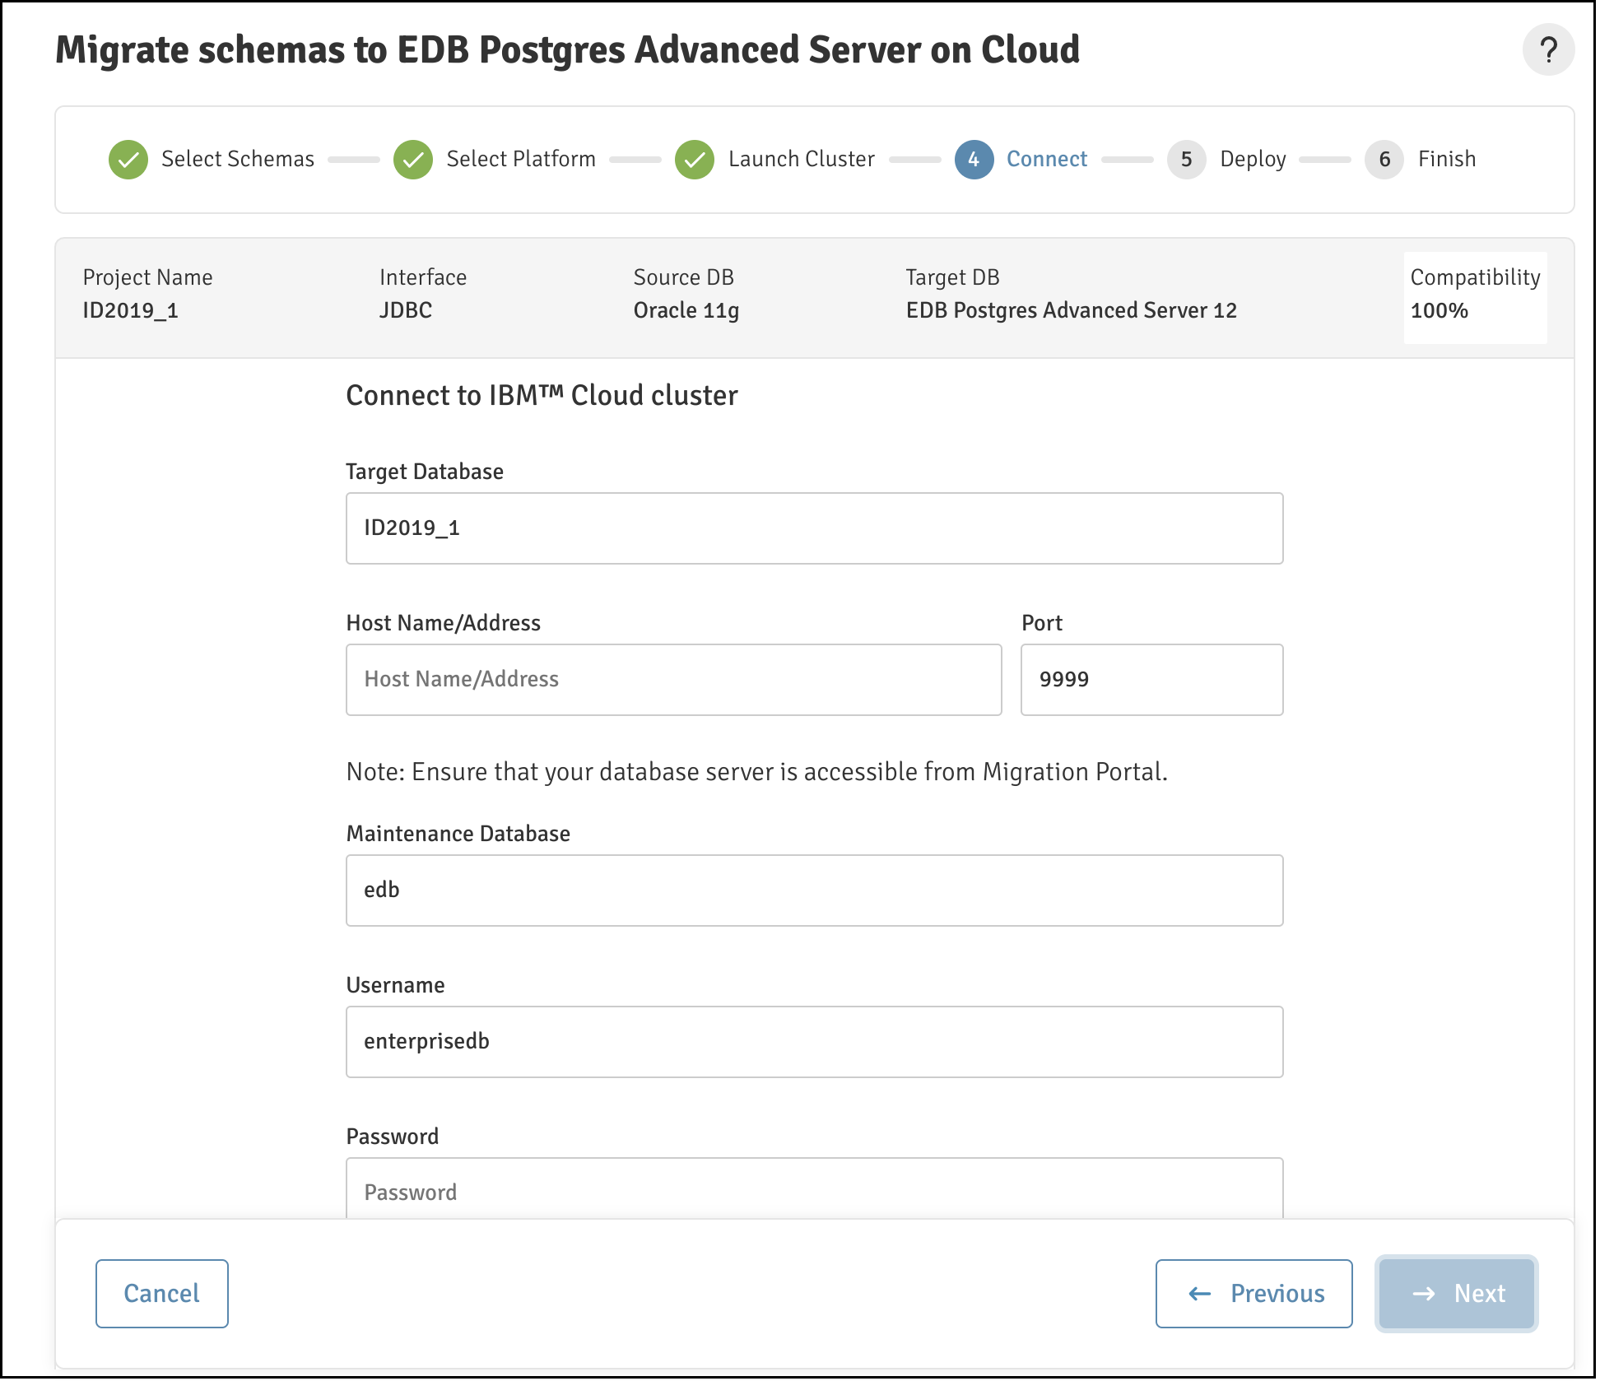Click the step 4 Connect circle
This screenshot has width=1600, height=1381.
[x=974, y=160]
